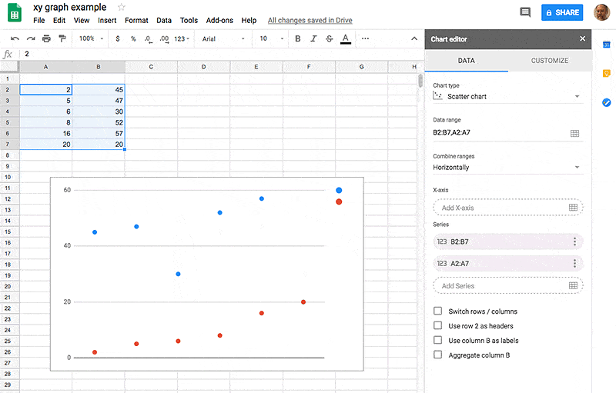Open options for series B2:B7
The width and height of the screenshot is (616, 393).
coord(574,241)
